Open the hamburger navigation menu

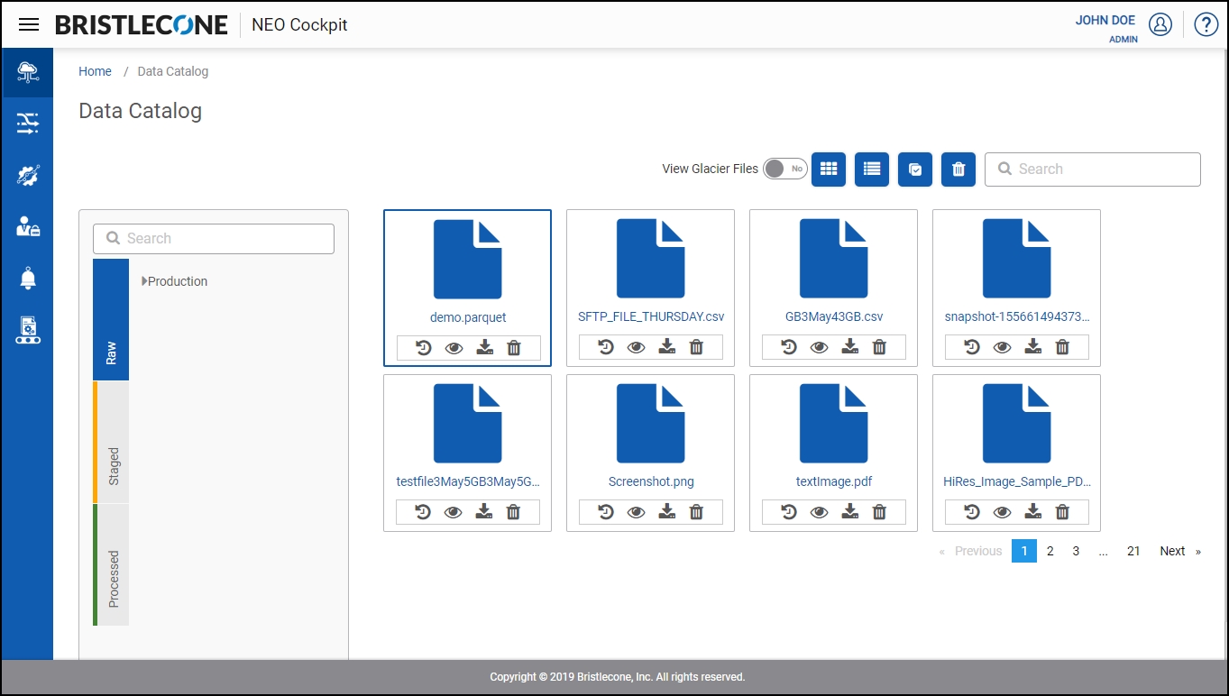29,24
